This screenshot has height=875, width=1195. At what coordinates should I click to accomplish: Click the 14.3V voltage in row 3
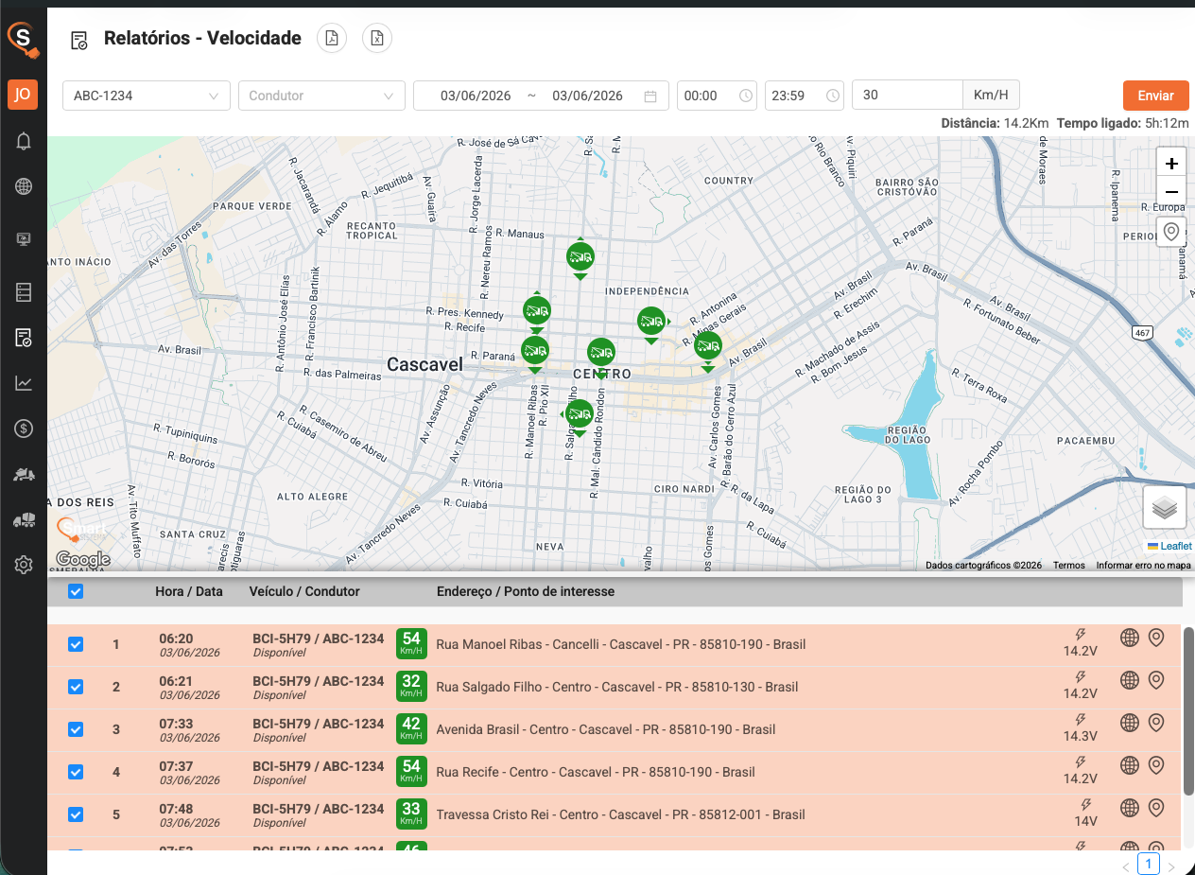1081,736
